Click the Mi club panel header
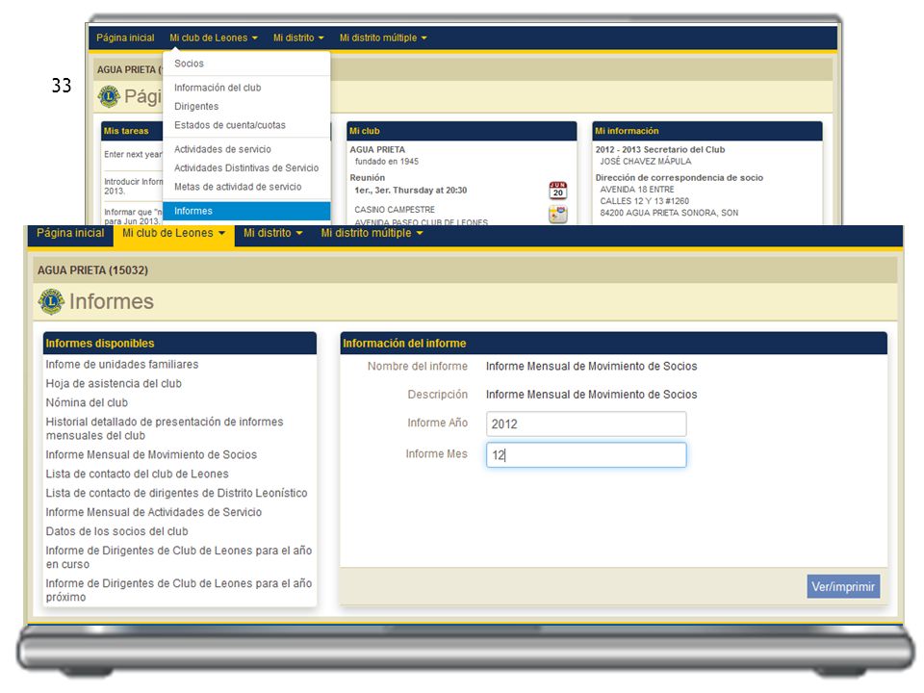 click(x=461, y=131)
